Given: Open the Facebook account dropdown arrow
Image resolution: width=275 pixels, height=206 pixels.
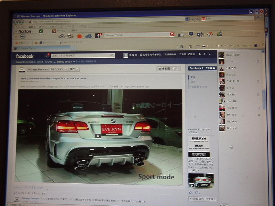Looking at the screenshot, I should pos(210,55).
